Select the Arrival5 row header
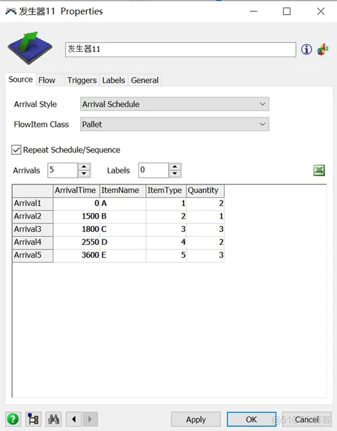This screenshot has width=337, height=431. [32, 255]
